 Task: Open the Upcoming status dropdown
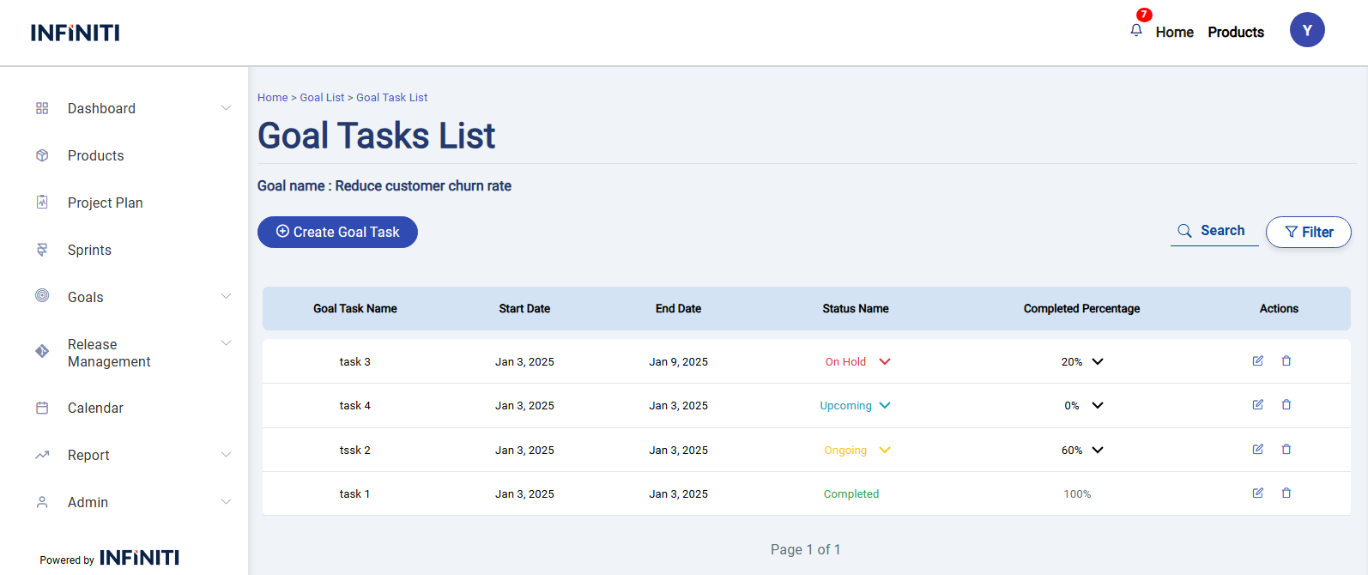pyautogui.click(x=885, y=406)
